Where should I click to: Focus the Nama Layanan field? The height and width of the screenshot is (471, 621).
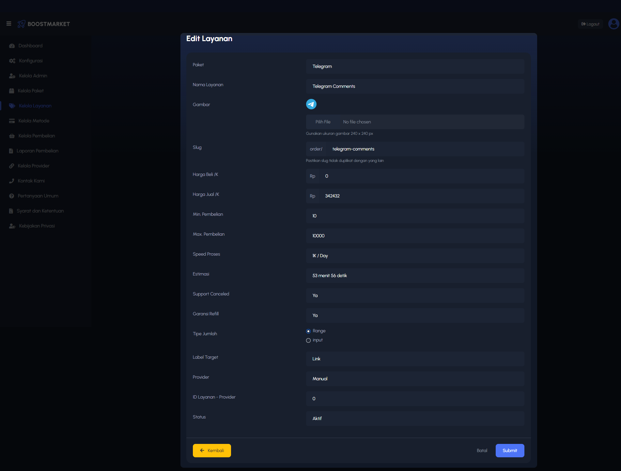click(x=415, y=86)
